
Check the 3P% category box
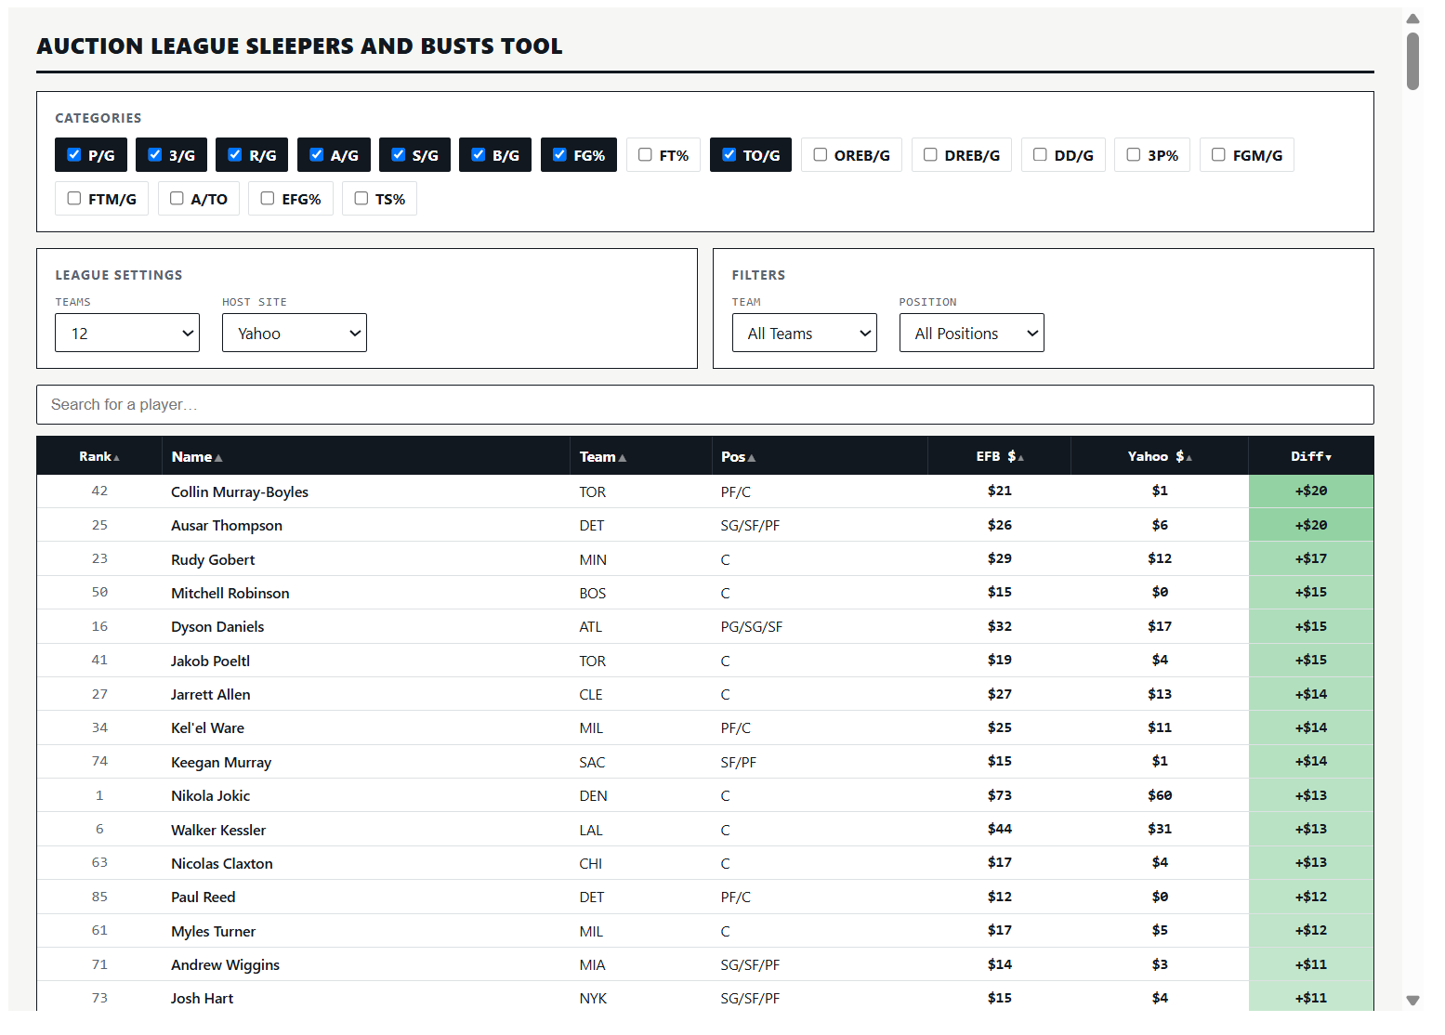coord(1134,155)
